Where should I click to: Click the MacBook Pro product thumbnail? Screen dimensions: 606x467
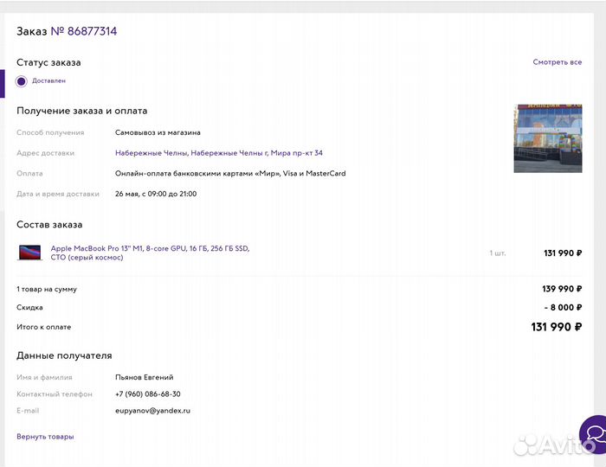click(x=29, y=253)
